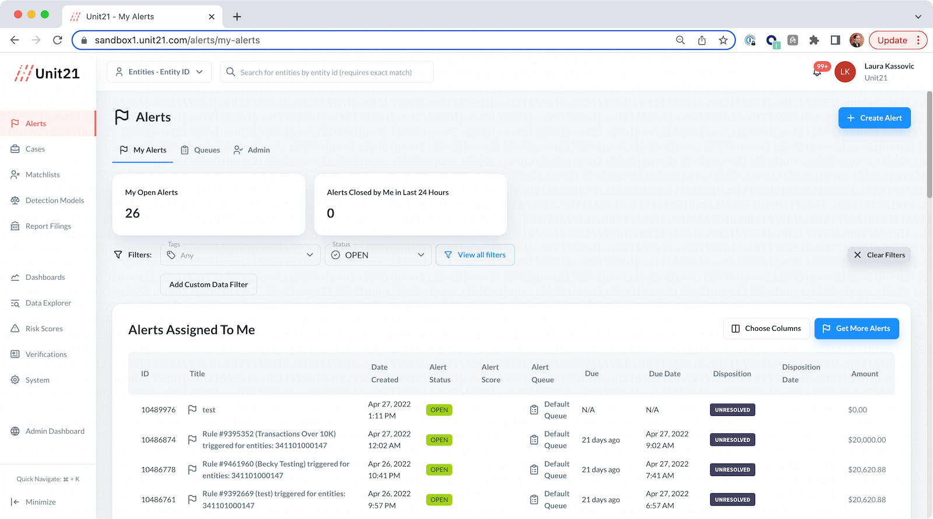
Task: Switch to My Alerts tab
Action: 143,150
